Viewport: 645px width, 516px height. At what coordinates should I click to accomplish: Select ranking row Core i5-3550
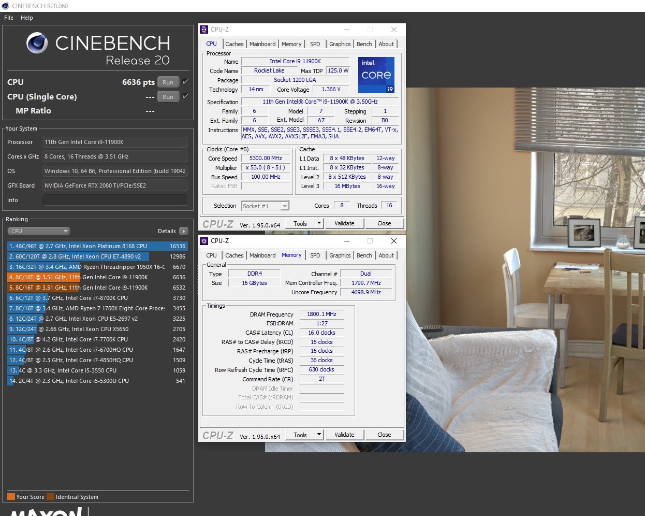click(x=97, y=370)
